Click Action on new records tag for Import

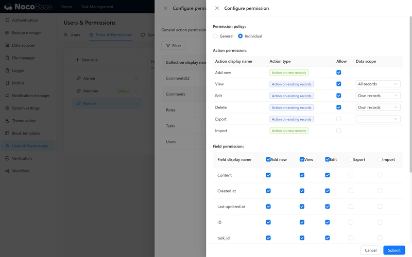(x=289, y=131)
